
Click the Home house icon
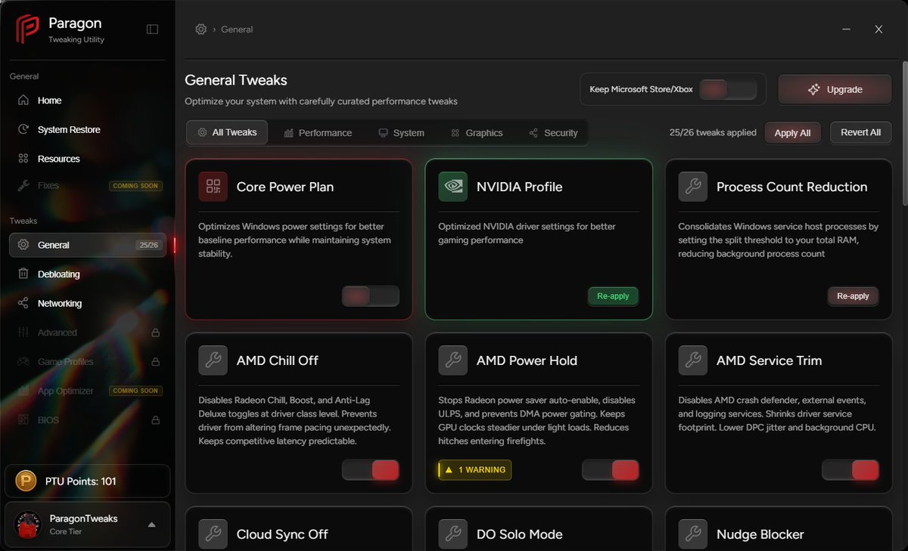(x=23, y=101)
